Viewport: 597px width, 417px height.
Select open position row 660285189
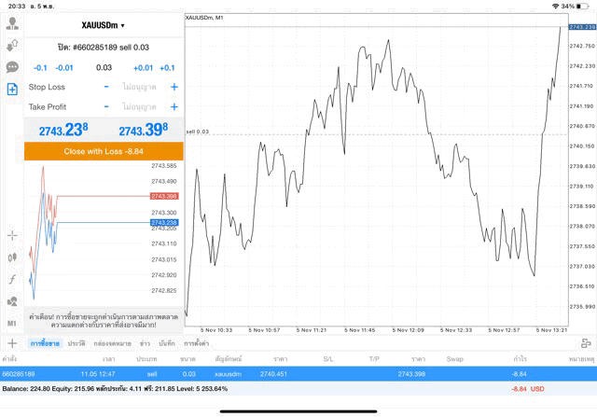280,373
